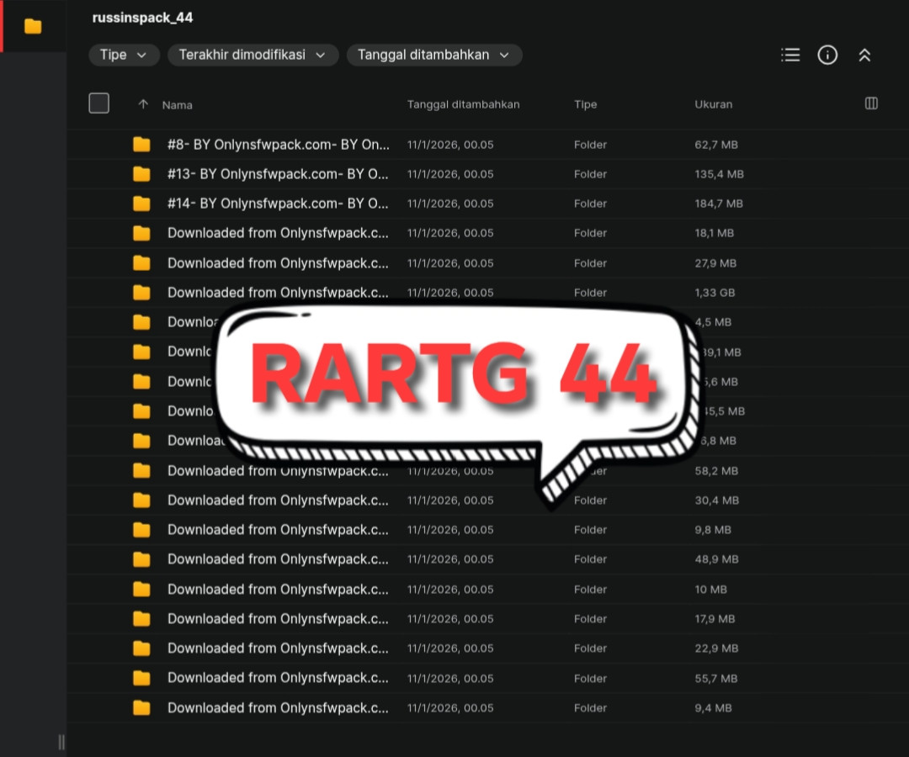This screenshot has height=757, width=909.
Task: Select the 1,33 GB folder row
Action: coord(487,293)
